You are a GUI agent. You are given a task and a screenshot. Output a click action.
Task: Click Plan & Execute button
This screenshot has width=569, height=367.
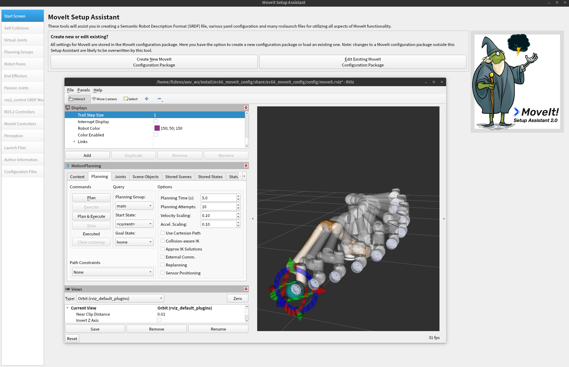click(91, 216)
